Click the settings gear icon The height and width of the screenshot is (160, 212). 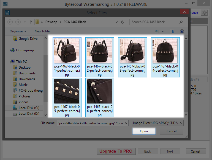point(204,13)
